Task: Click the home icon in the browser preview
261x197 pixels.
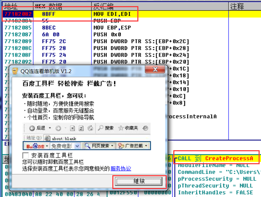Action: tap(90, 128)
